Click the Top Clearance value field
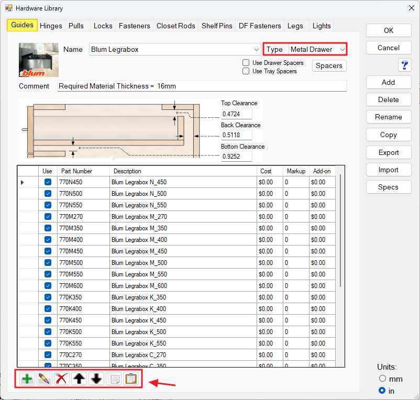Image resolution: width=420 pixels, height=400 pixels. point(236,114)
